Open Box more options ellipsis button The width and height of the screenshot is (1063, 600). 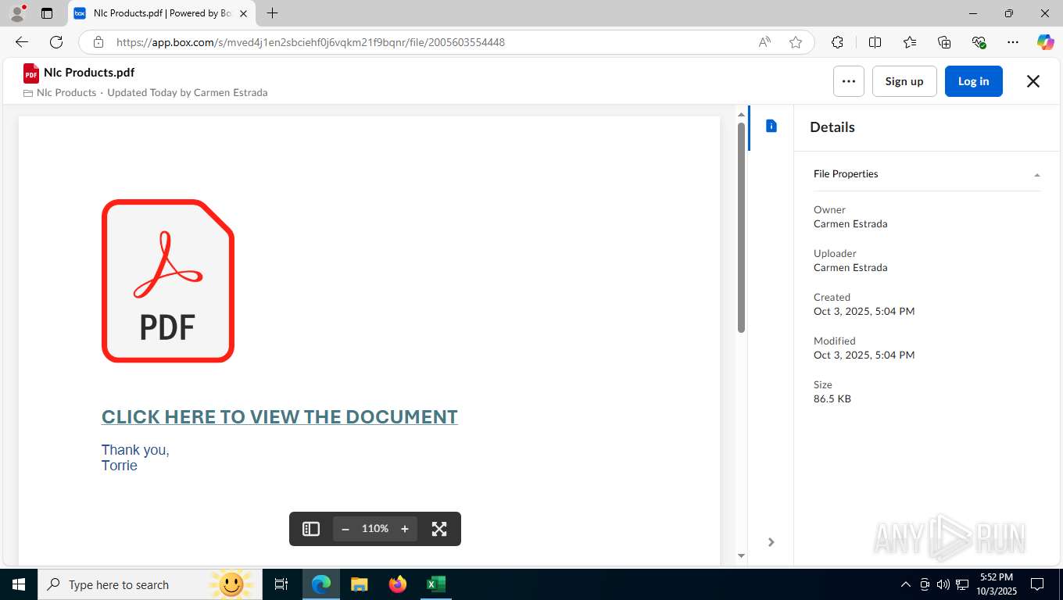[849, 81]
